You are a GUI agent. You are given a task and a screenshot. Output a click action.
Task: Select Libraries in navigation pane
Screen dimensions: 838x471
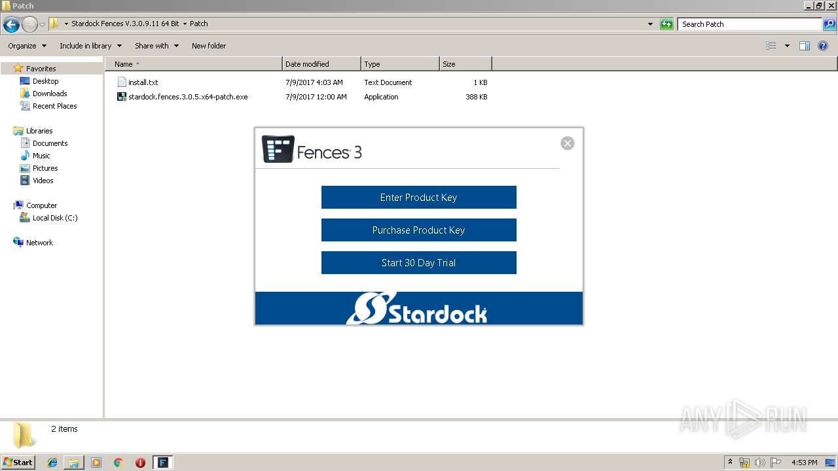click(39, 131)
